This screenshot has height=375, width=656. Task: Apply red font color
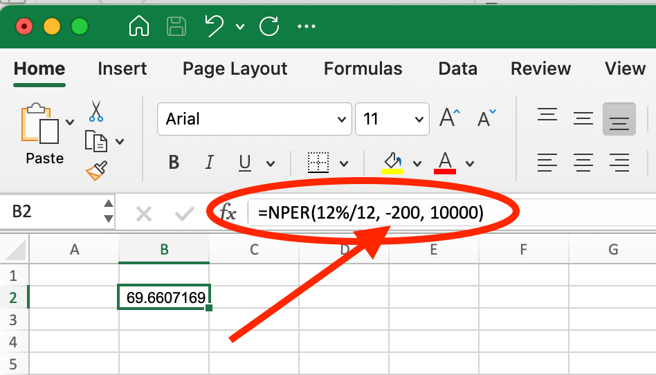pos(445,163)
